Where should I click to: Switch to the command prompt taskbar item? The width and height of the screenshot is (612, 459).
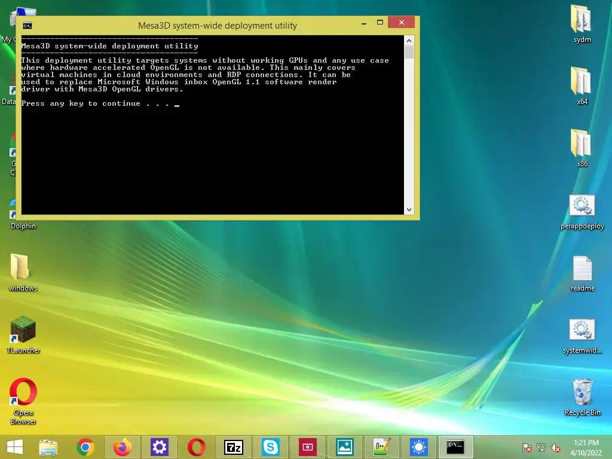pos(455,447)
